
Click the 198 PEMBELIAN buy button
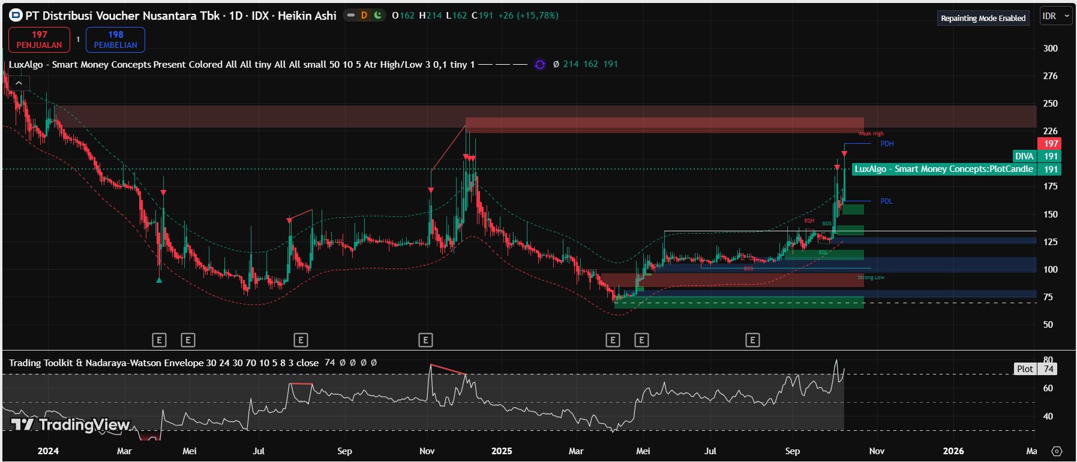pyautogui.click(x=115, y=40)
